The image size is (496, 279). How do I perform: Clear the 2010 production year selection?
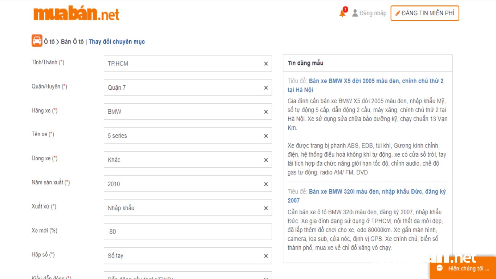pyautogui.click(x=266, y=184)
